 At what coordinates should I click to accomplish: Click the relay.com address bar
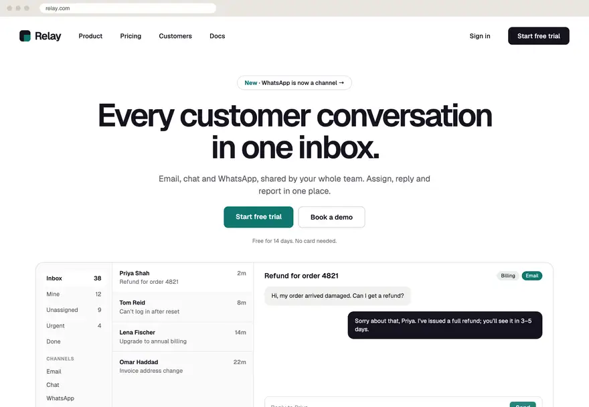tap(128, 8)
